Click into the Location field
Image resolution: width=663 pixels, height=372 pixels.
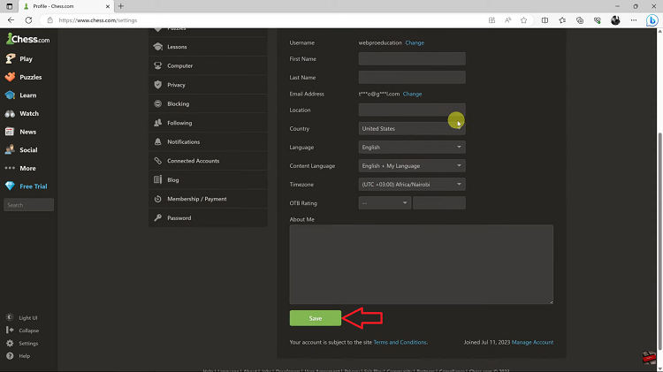(412, 110)
